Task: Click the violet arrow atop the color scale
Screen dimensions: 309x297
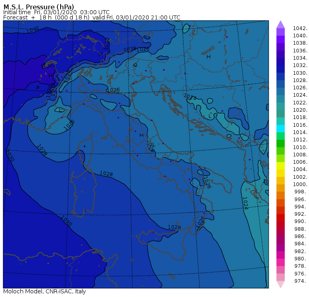Action: pyautogui.click(x=281, y=24)
